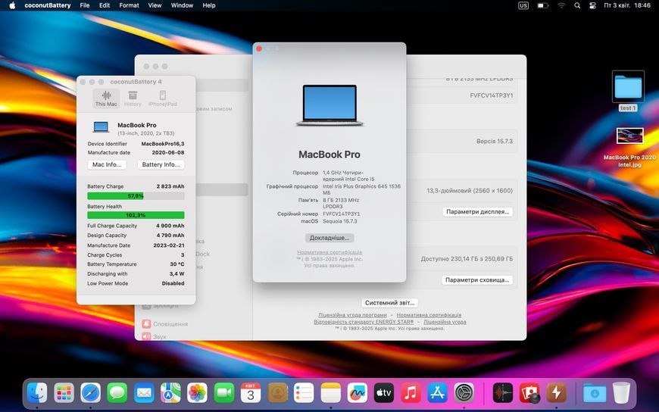
Task: Open the File menu
Action: 85,5
